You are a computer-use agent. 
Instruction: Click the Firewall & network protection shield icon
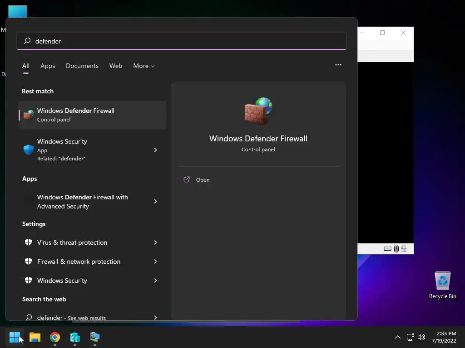pos(29,261)
